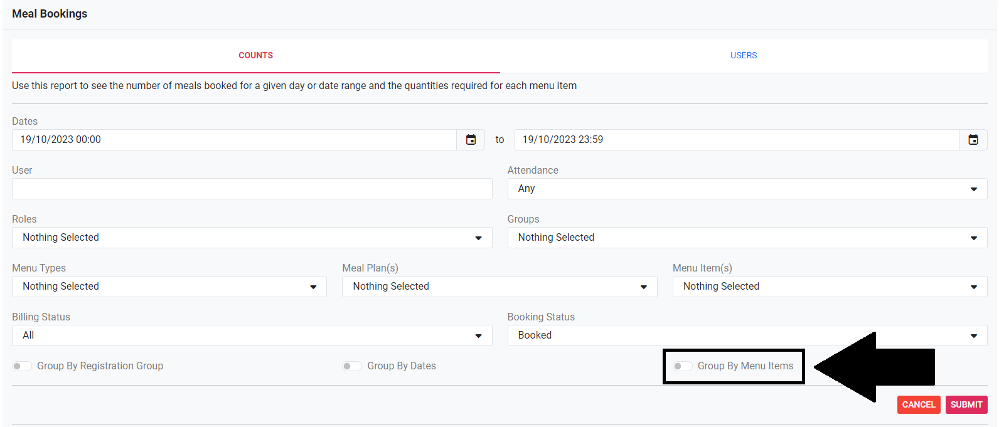Viewport: 999px width, 427px height.
Task: Click the red Cancel button
Action: click(x=918, y=404)
